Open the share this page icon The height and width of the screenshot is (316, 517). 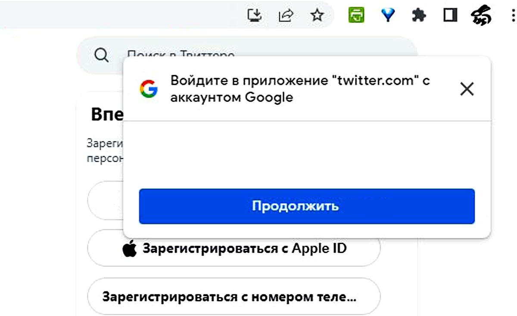point(286,16)
